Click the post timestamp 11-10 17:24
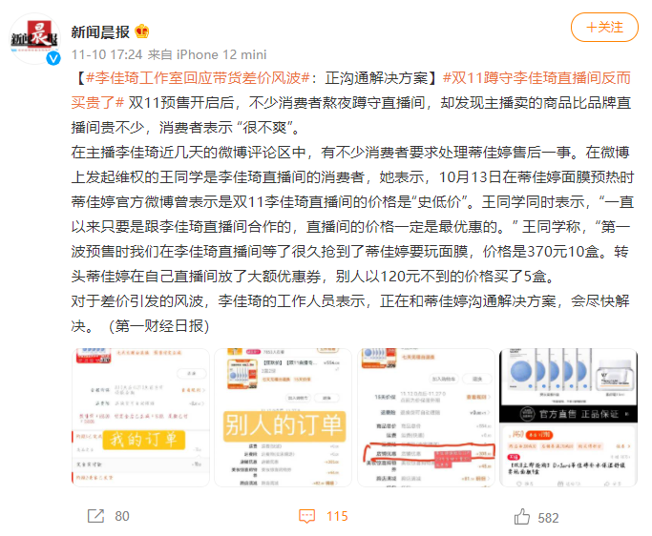The image size is (652, 536). click(107, 54)
